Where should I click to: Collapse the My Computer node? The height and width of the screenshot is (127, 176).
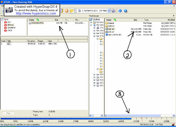[x=91, y=25]
